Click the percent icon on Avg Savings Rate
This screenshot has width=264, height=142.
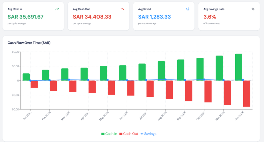click(x=253, y=9)
